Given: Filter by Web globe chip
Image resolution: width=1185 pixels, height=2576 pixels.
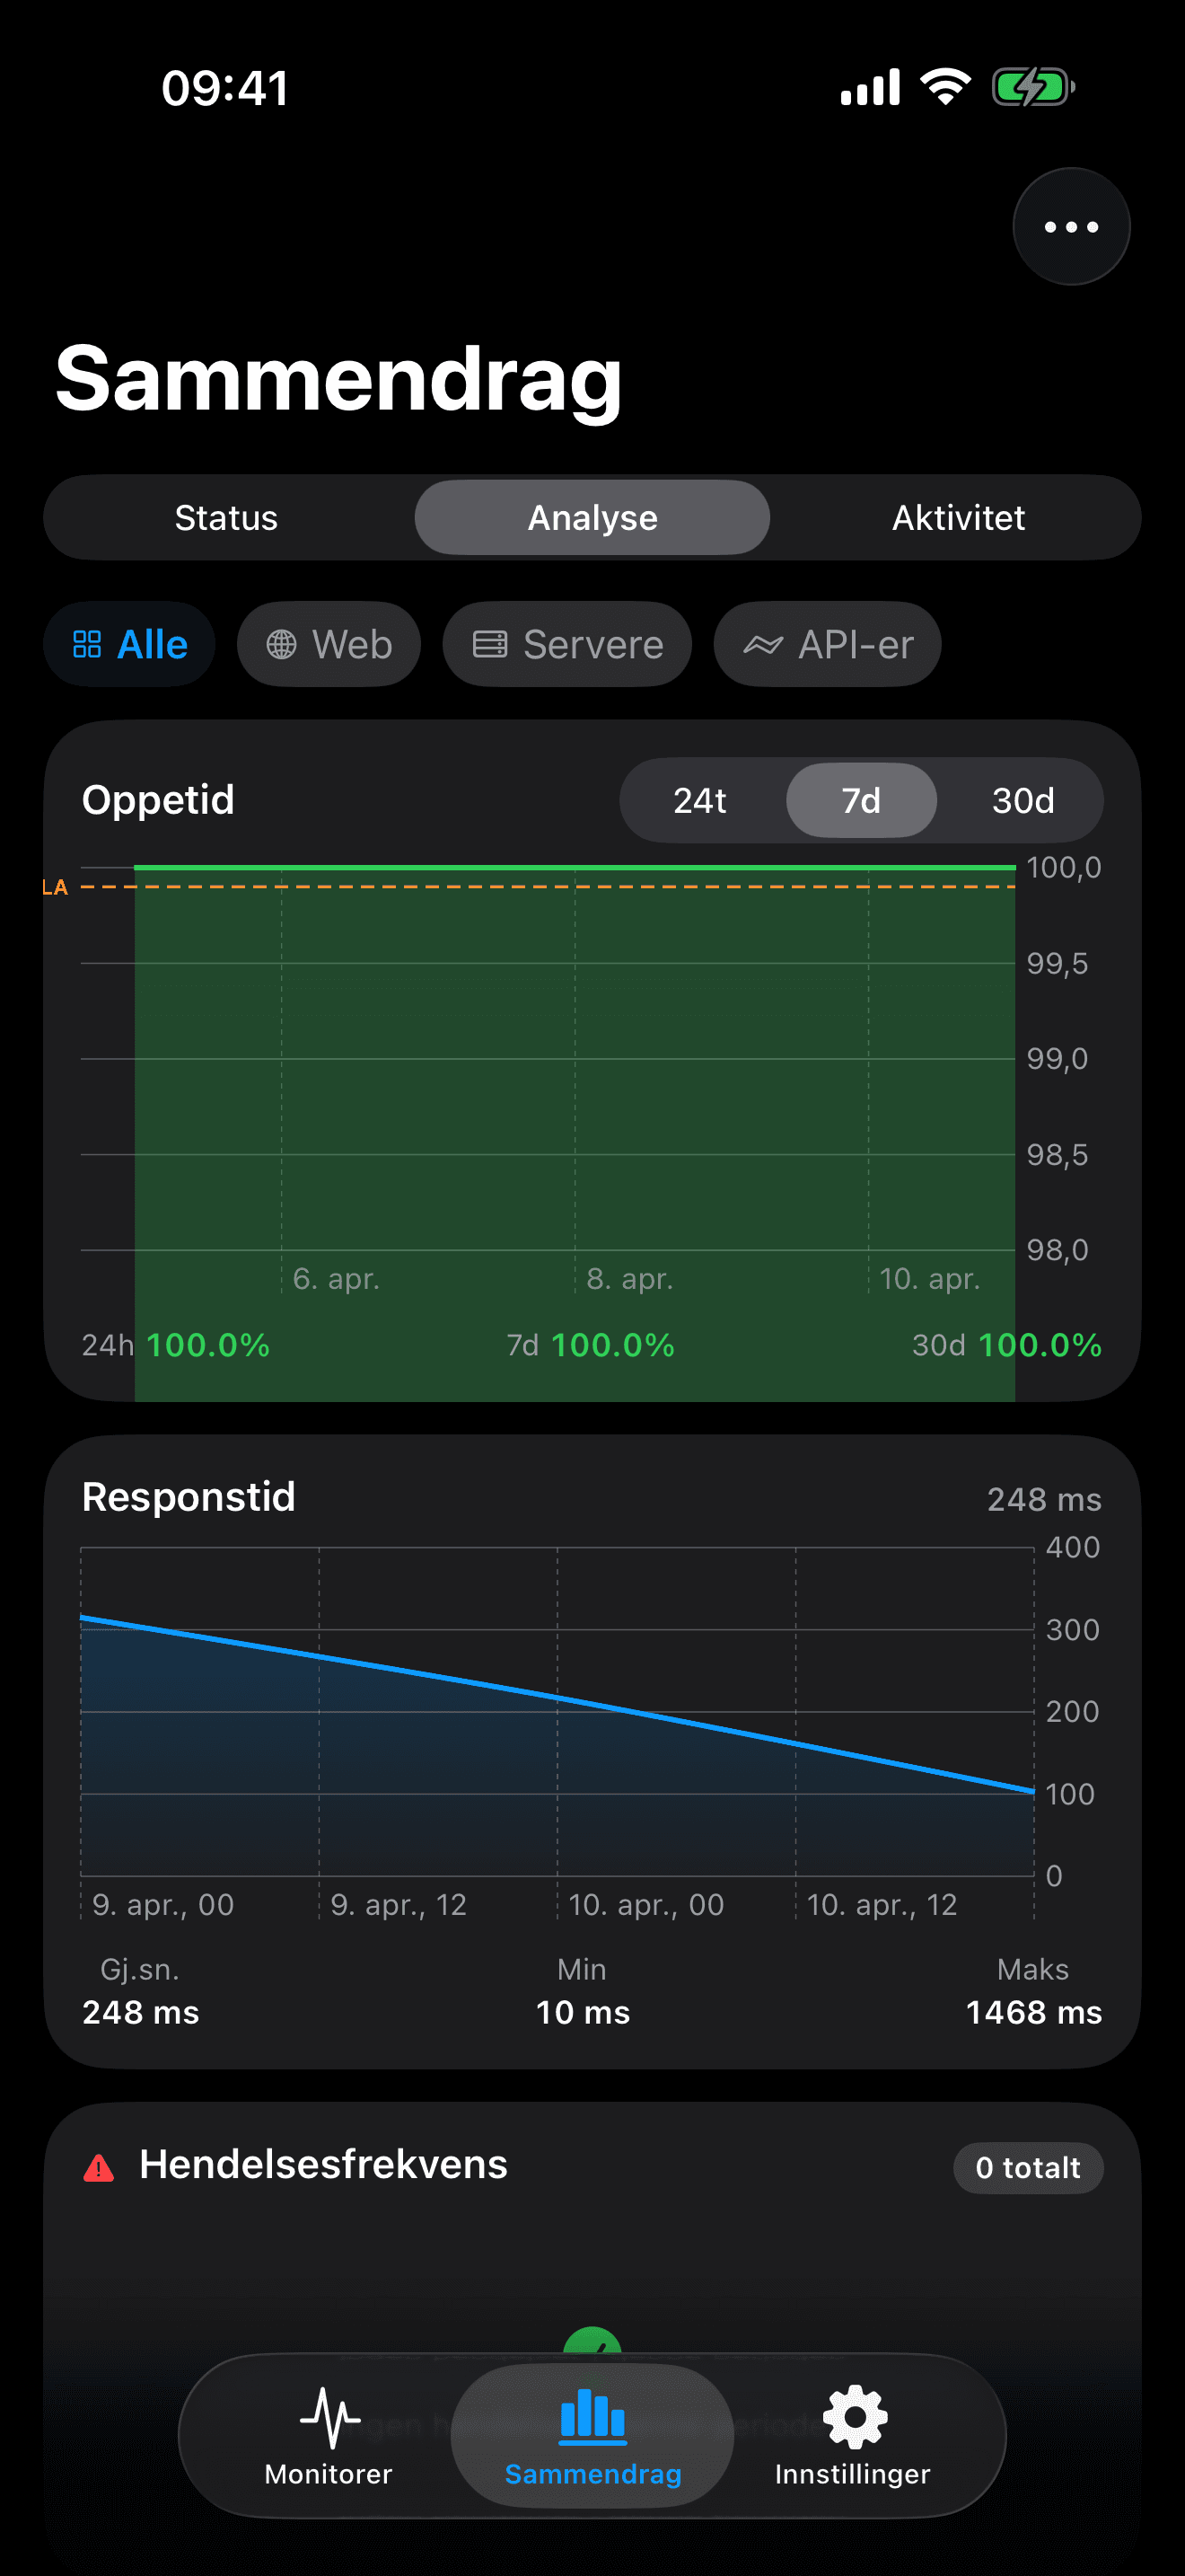Looking at the screenshot, I should click(x=329, y=645).
